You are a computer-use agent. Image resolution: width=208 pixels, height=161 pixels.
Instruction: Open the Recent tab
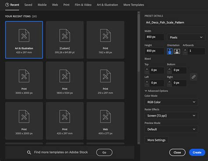[12, 5]
